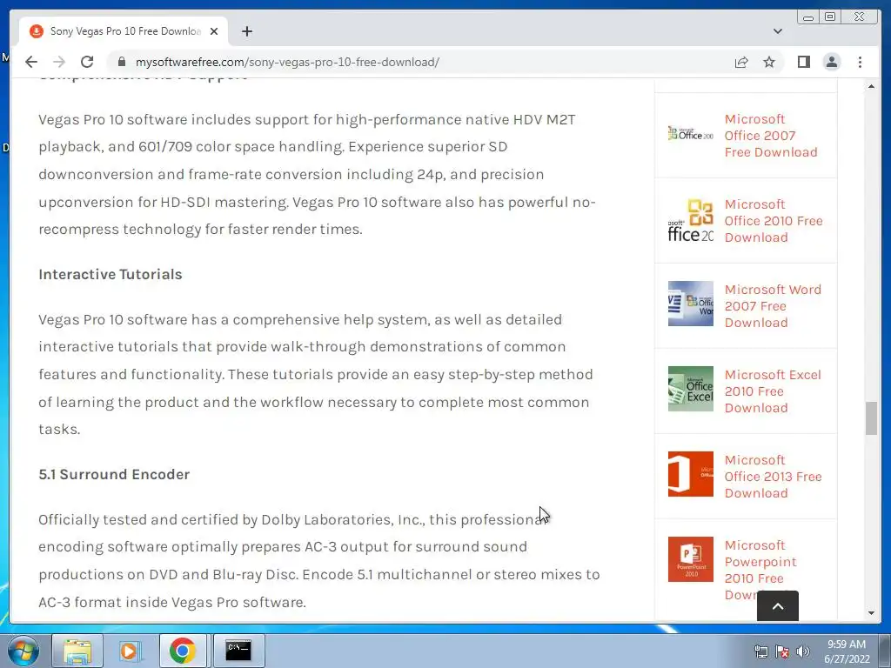Open Windows Media Player from taskbar
The height and width of the screenshot is (668, 891).
[x=129, y=651]
